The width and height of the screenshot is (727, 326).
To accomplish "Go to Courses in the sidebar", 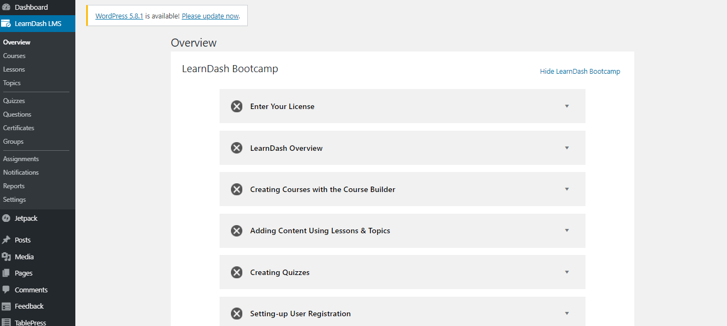I will (14, 56).
